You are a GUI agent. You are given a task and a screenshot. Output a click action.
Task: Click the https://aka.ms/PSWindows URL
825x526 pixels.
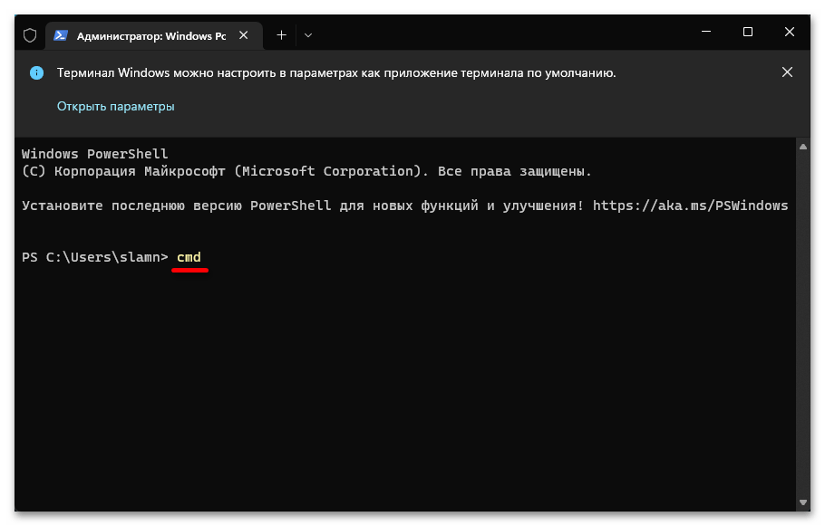[690, 206]
